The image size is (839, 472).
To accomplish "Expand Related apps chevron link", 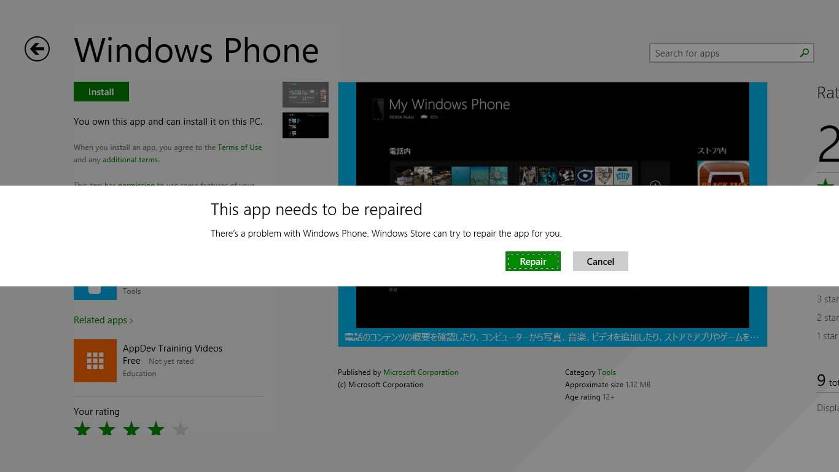I will (x=103, y=320).
